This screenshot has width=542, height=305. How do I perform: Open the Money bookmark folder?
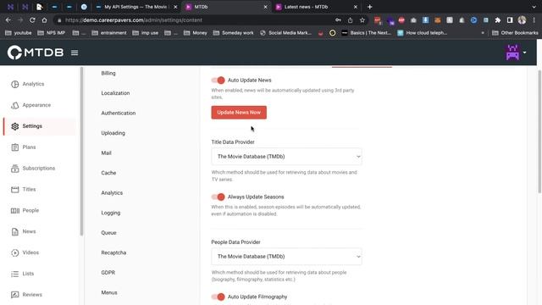click(196, 33)
